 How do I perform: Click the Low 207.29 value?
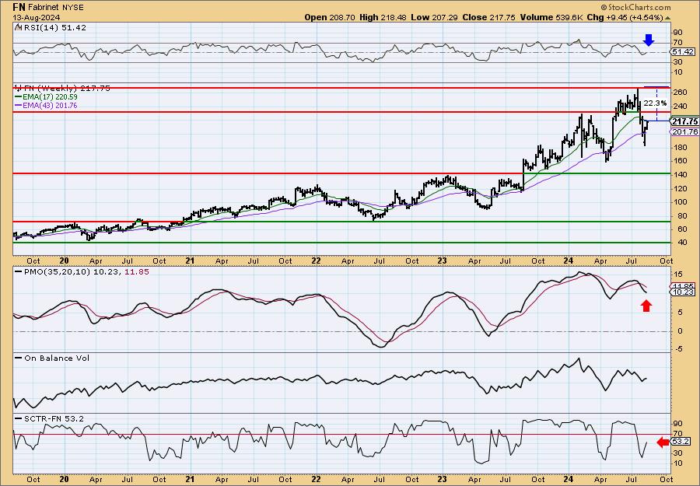[x=435, y=17]
